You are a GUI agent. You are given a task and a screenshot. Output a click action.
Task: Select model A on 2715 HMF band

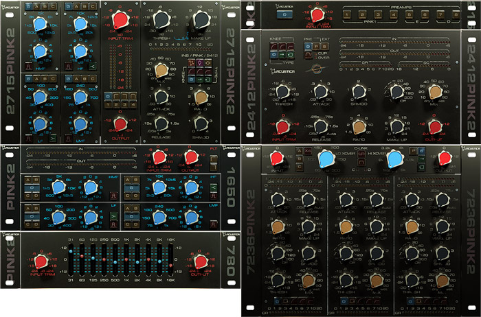point(37,6)
